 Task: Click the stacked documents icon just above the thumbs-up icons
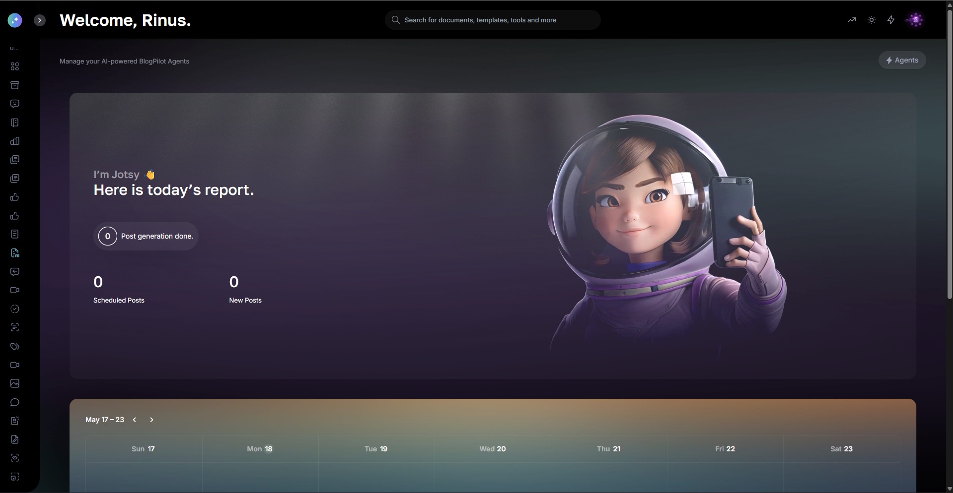15,178
